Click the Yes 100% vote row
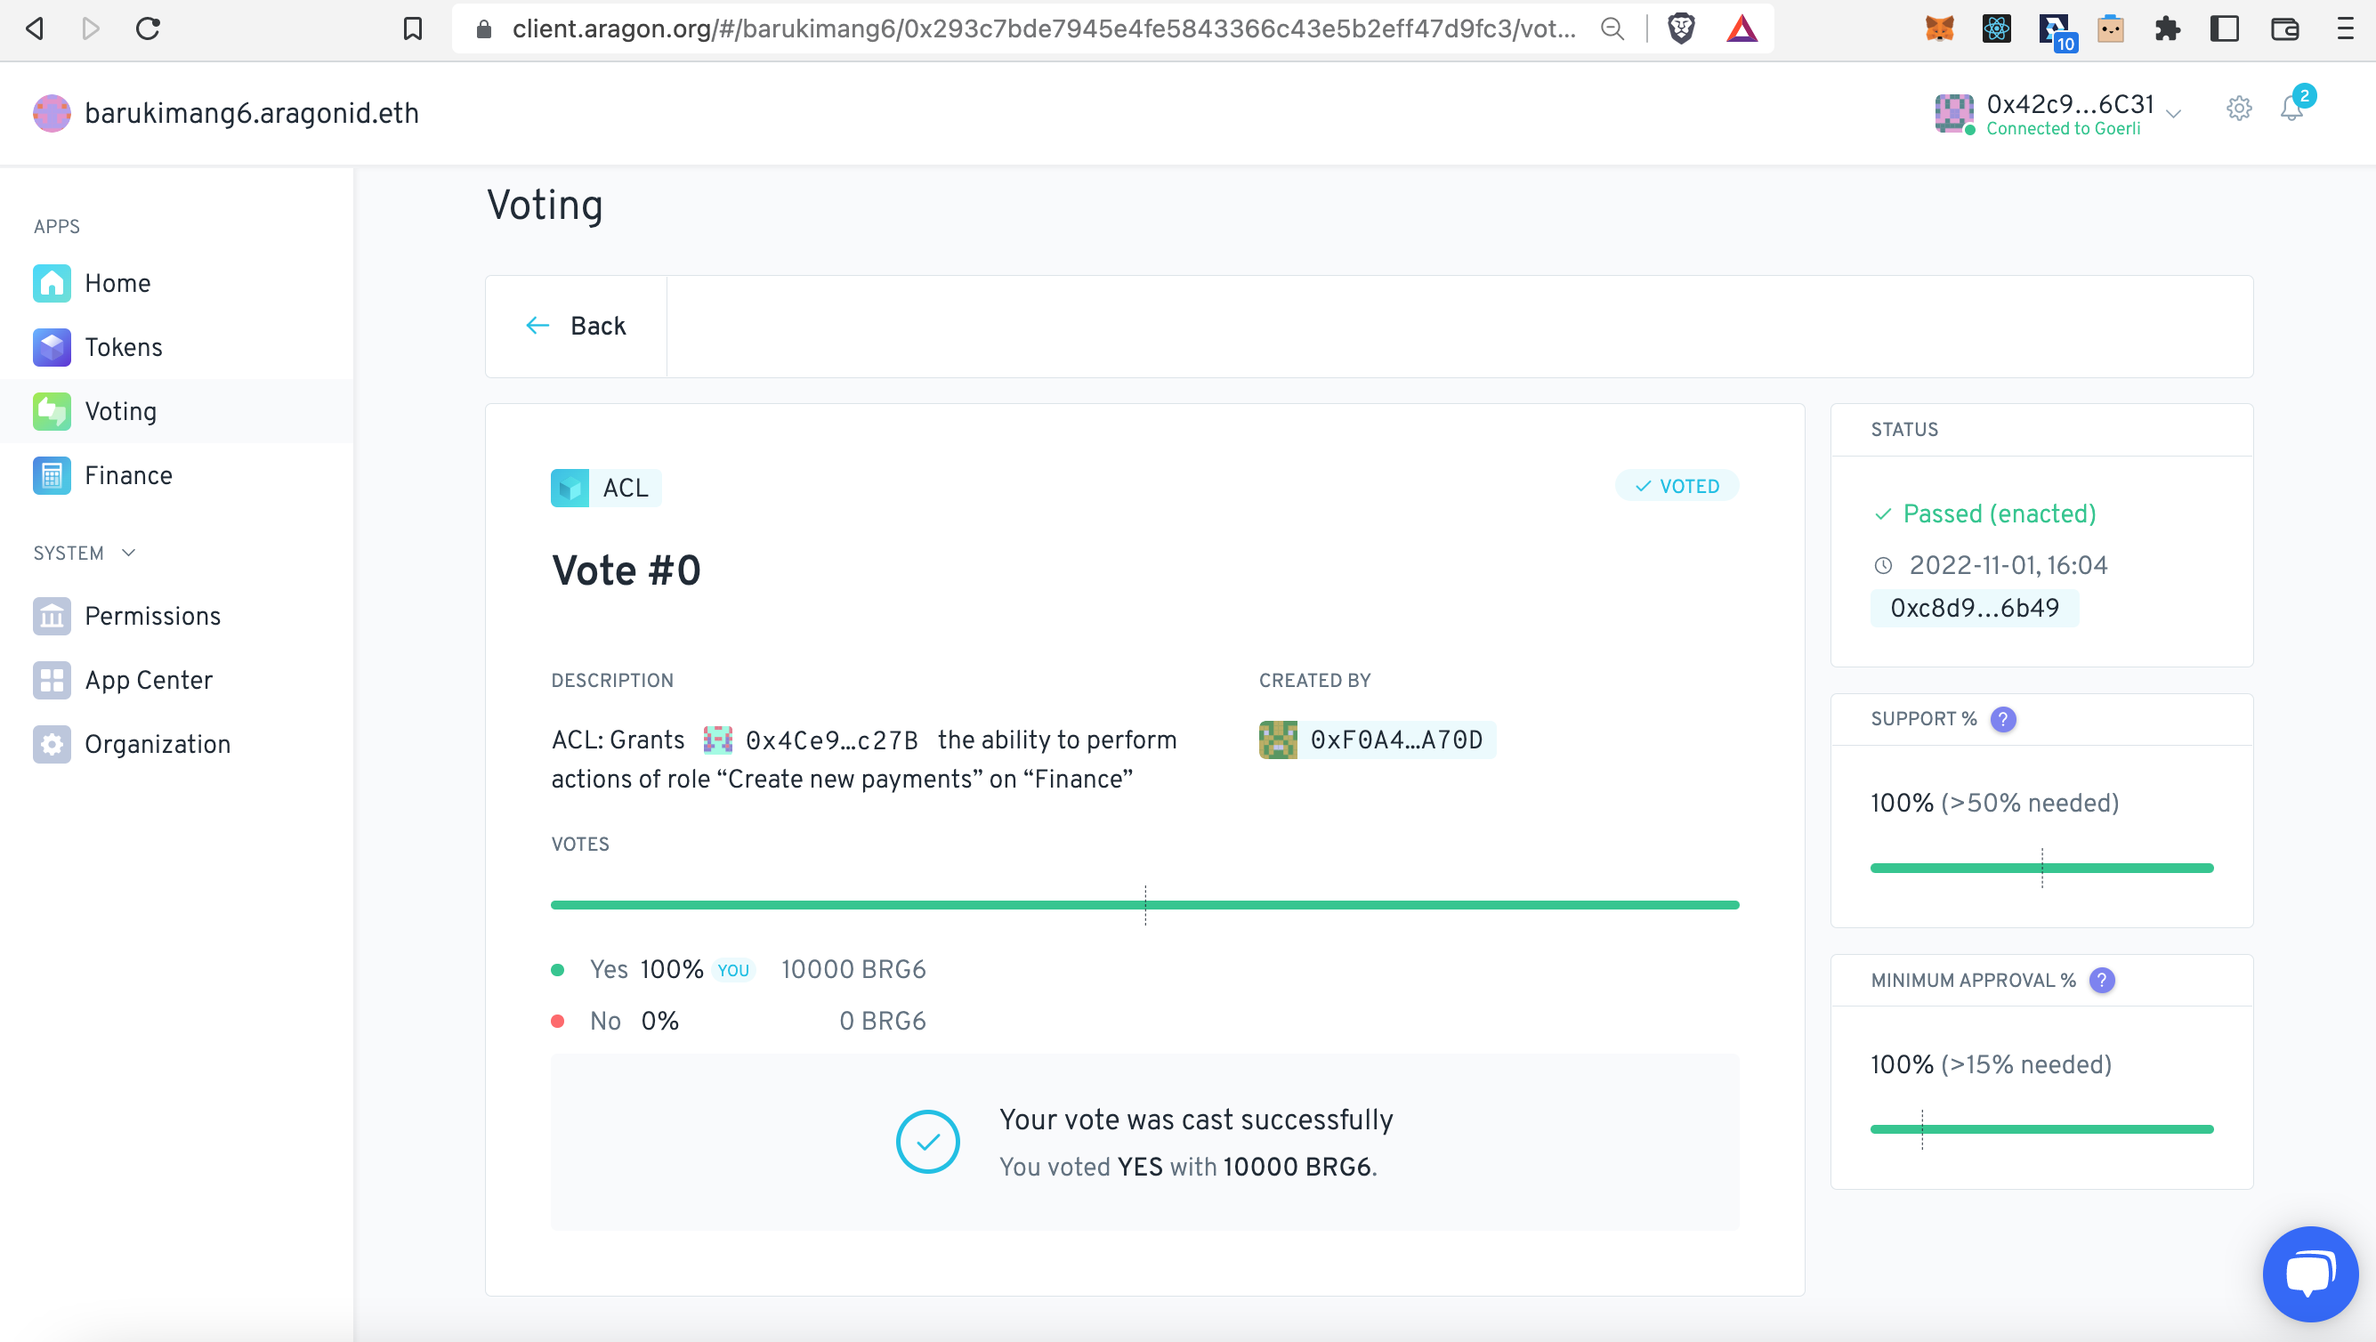 coord(738,970)
